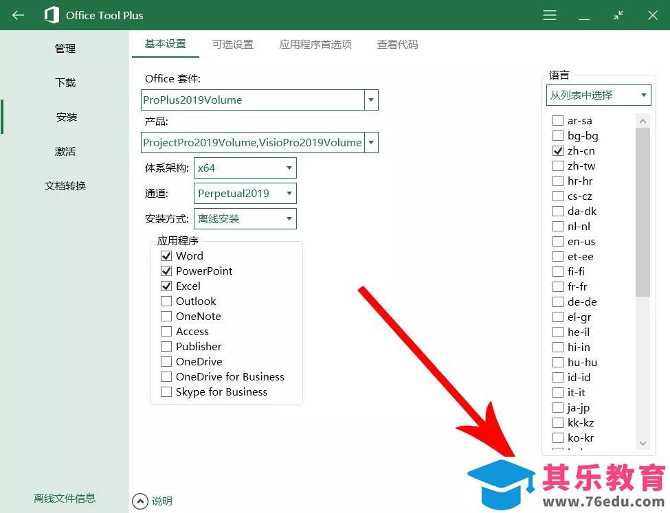Check the fr-fr language checkbox

tap(557, 286)
